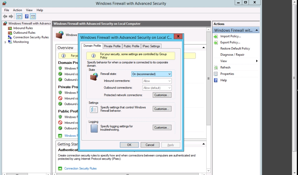This screenshot has width=298, height=175.
Task: Collapse the Getting Started section
Action: tap(204, 144)
